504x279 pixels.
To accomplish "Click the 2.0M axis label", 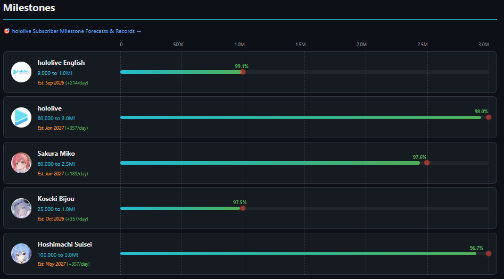I will [361, 45].
